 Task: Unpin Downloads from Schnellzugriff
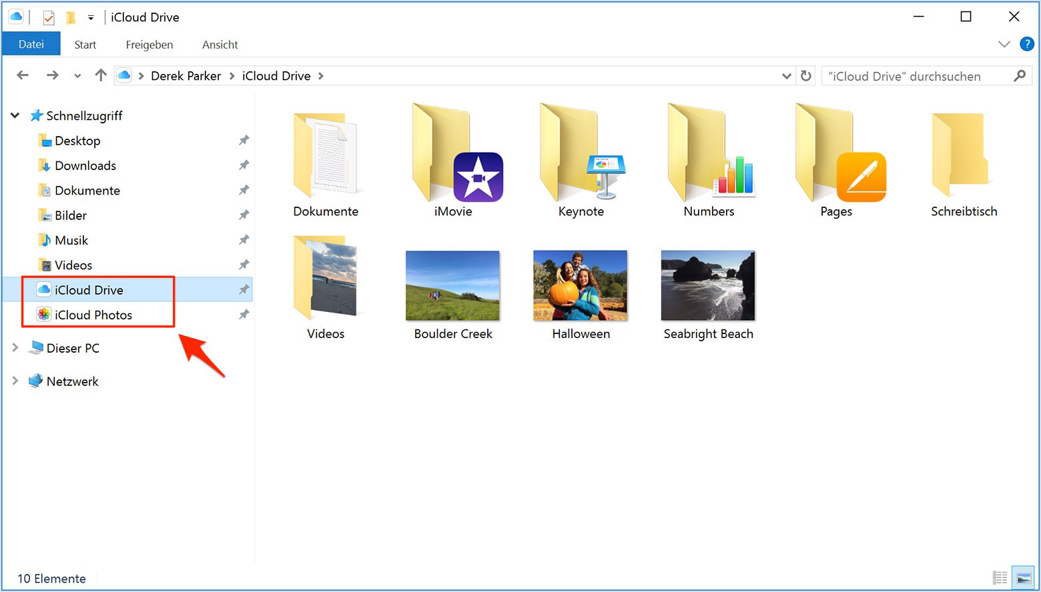click(244, 165)
